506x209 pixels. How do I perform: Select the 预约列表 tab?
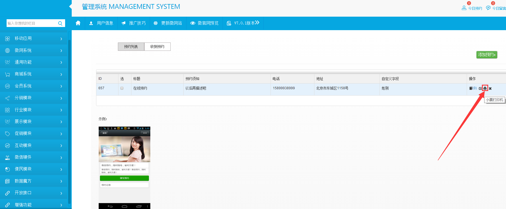[x=131, y=47]
